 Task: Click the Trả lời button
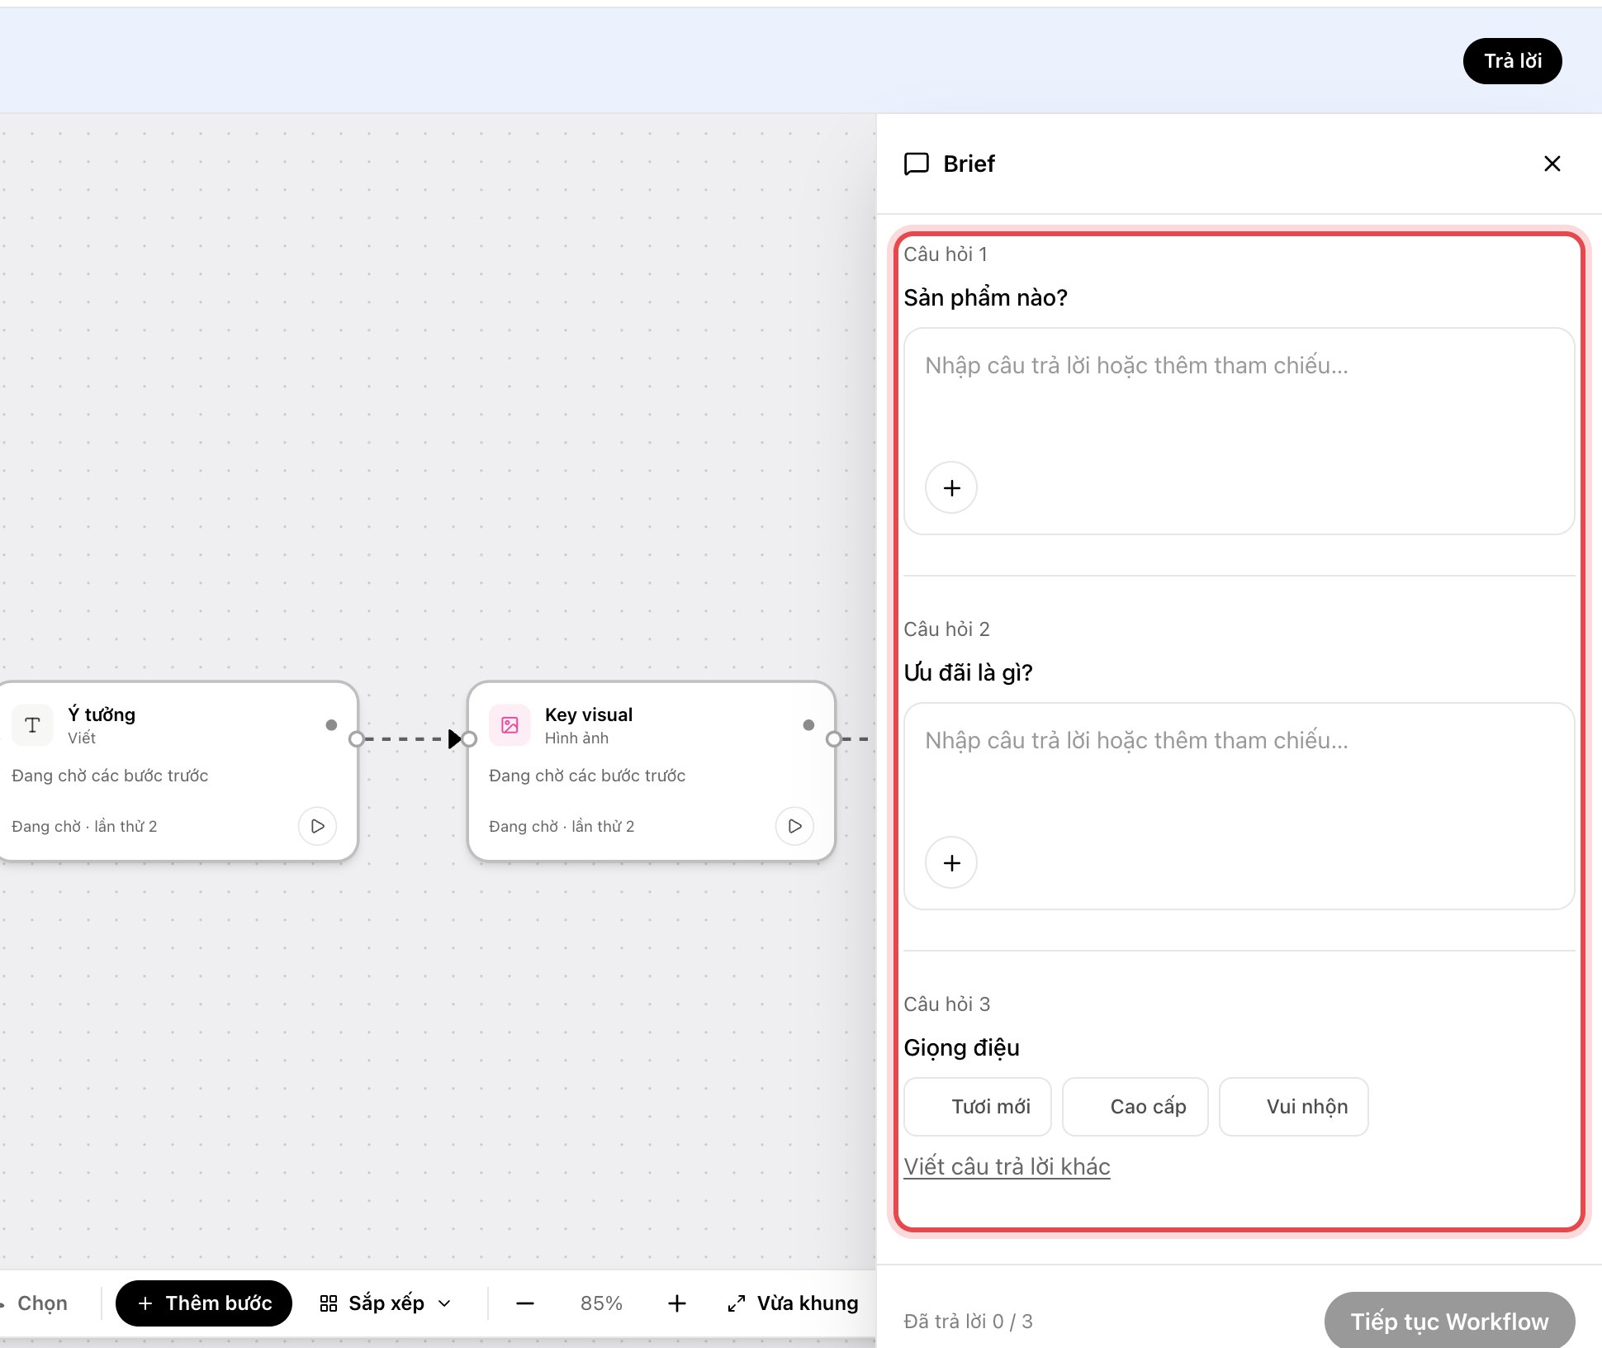[x=1512, y=61]
